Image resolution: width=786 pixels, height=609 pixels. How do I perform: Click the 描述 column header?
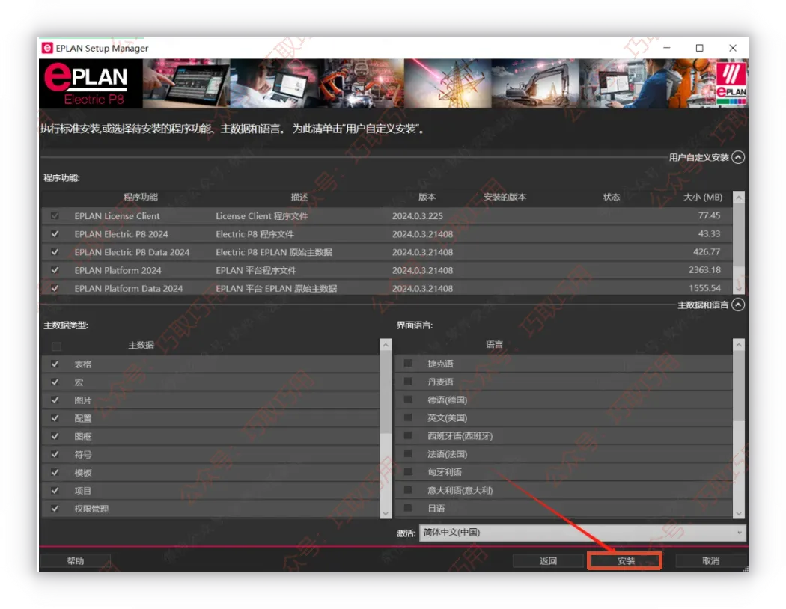coord(299,197)
